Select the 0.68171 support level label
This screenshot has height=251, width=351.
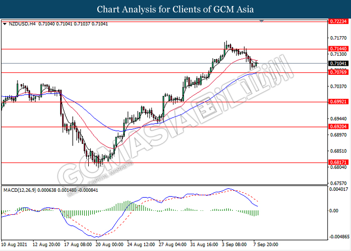pyautogui.click(x=338, y=162)
